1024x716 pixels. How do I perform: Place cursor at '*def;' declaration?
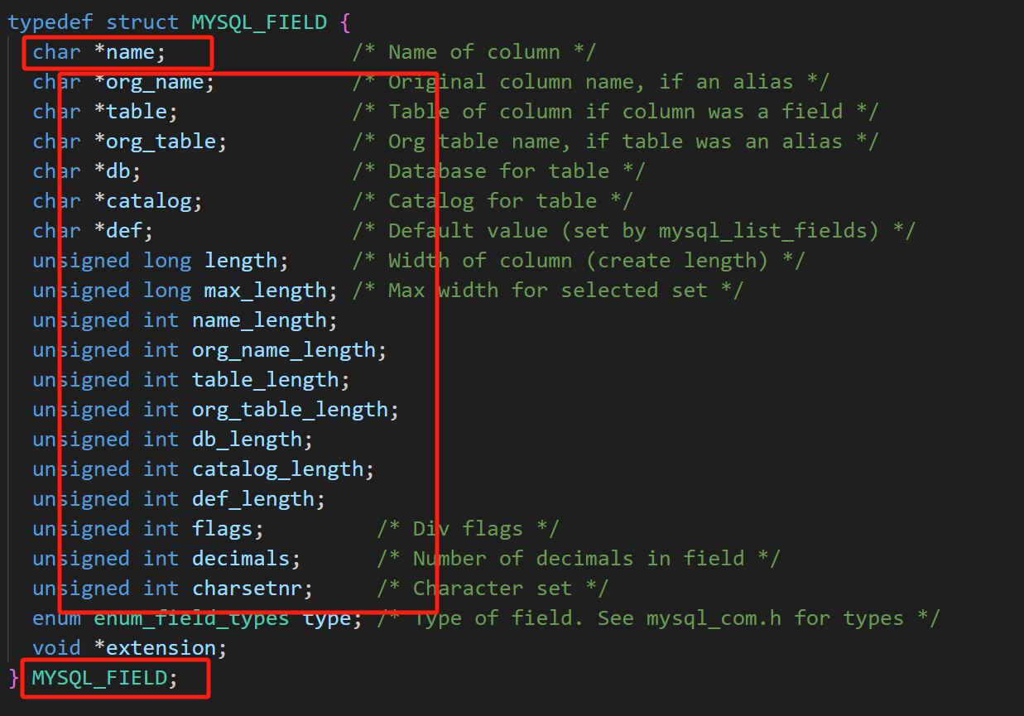click(123, 231)
